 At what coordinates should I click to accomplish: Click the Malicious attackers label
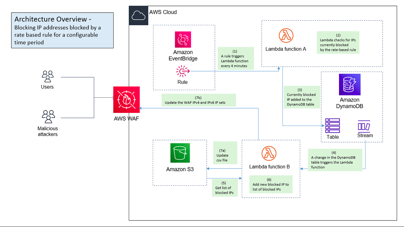point(48,131)
